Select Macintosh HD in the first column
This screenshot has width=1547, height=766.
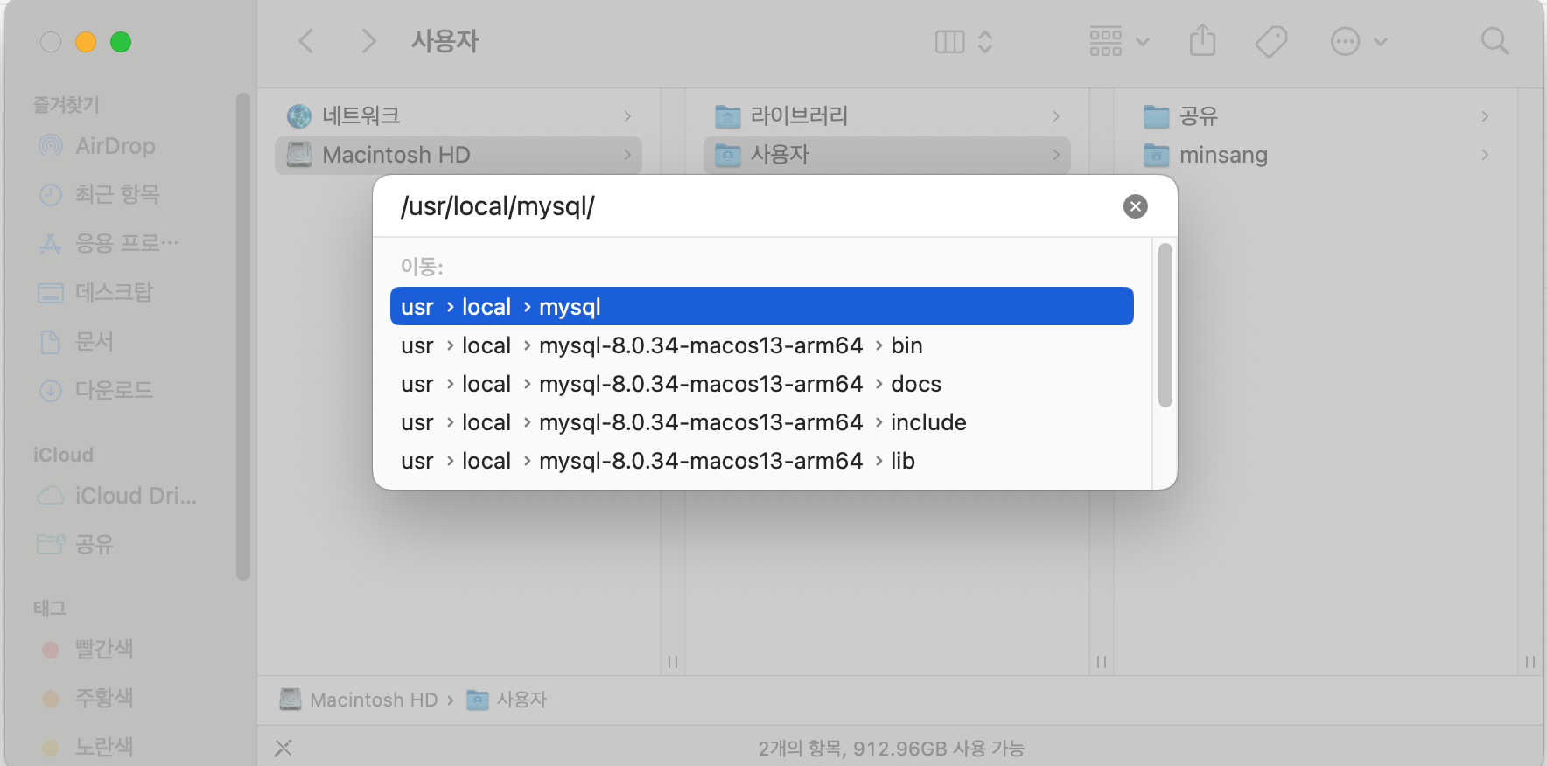(458, 155)
